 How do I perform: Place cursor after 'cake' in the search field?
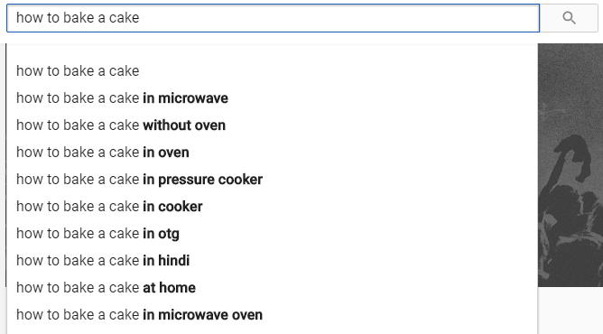(140, 18)
